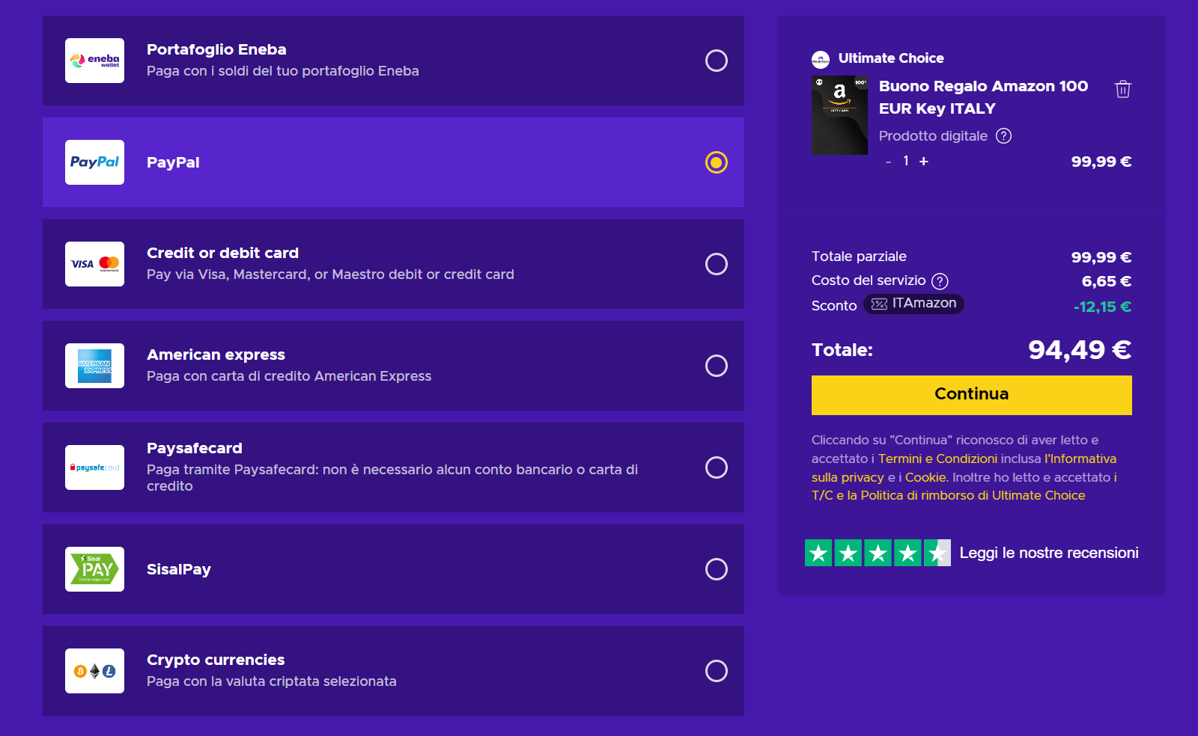Increase quantity with plus button
Viewport: 1198px width, 736px height.
[x=924, y=162]
